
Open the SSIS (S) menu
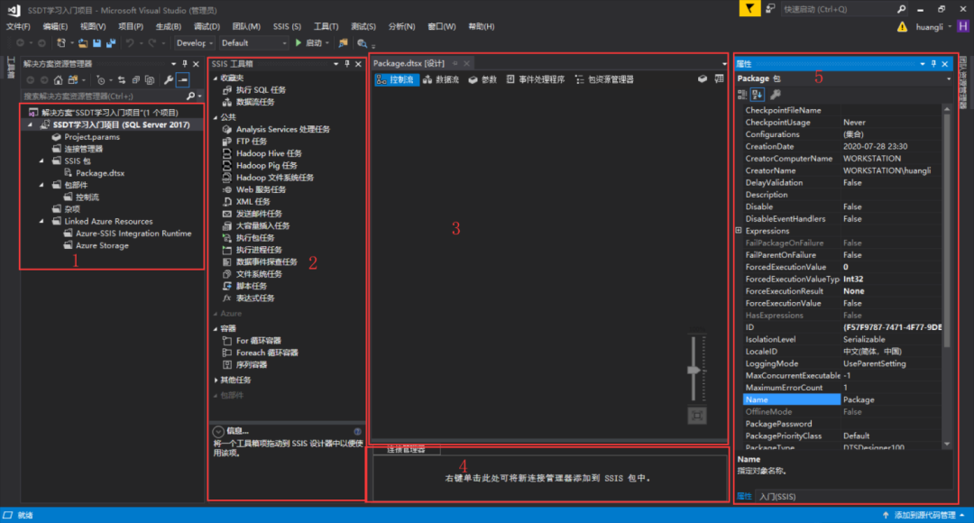tap(287, 27)
